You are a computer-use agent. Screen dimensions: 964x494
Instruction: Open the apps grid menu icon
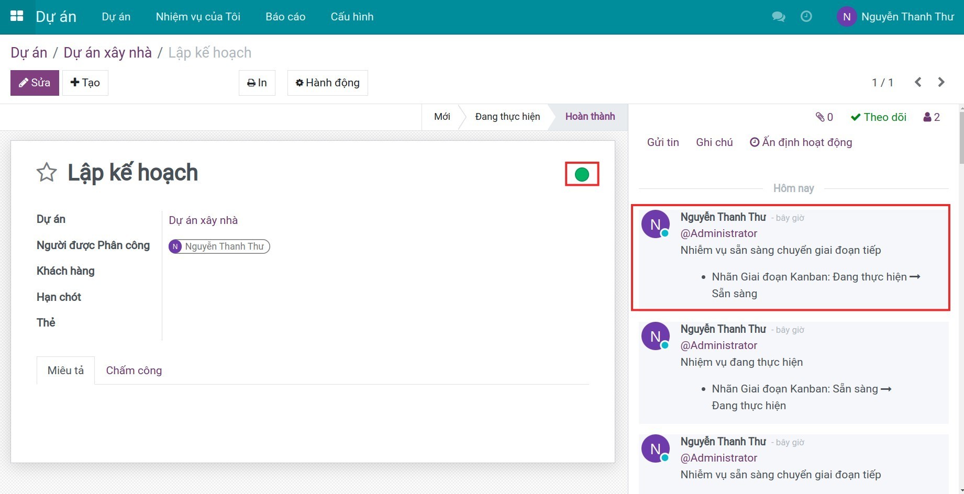click(17, 16)
